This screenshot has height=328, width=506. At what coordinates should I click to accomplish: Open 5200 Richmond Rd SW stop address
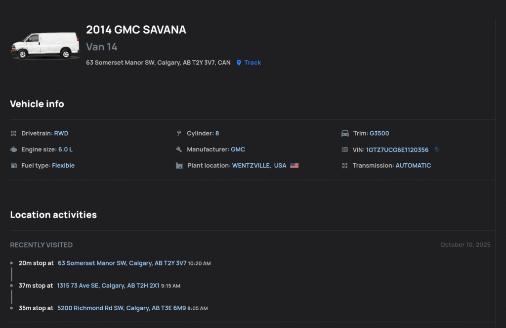122,308
